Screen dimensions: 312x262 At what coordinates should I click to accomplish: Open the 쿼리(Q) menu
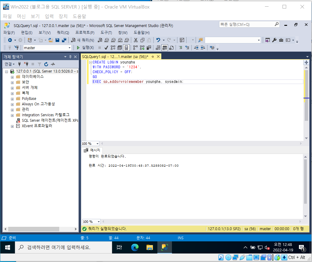point(63,32)
